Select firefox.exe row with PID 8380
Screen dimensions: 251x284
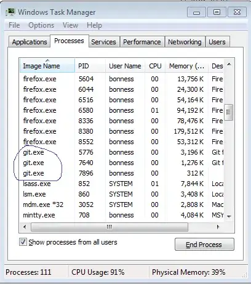(x=122, y=131)
